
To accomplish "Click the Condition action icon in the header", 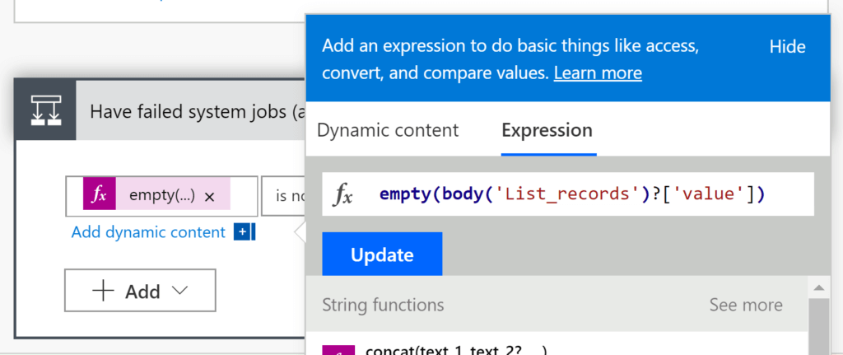I will [x=45, y=110].
